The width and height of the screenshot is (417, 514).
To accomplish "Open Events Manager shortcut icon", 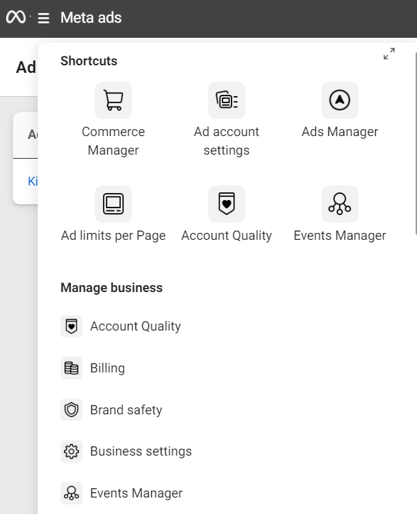I will point(340,204).
